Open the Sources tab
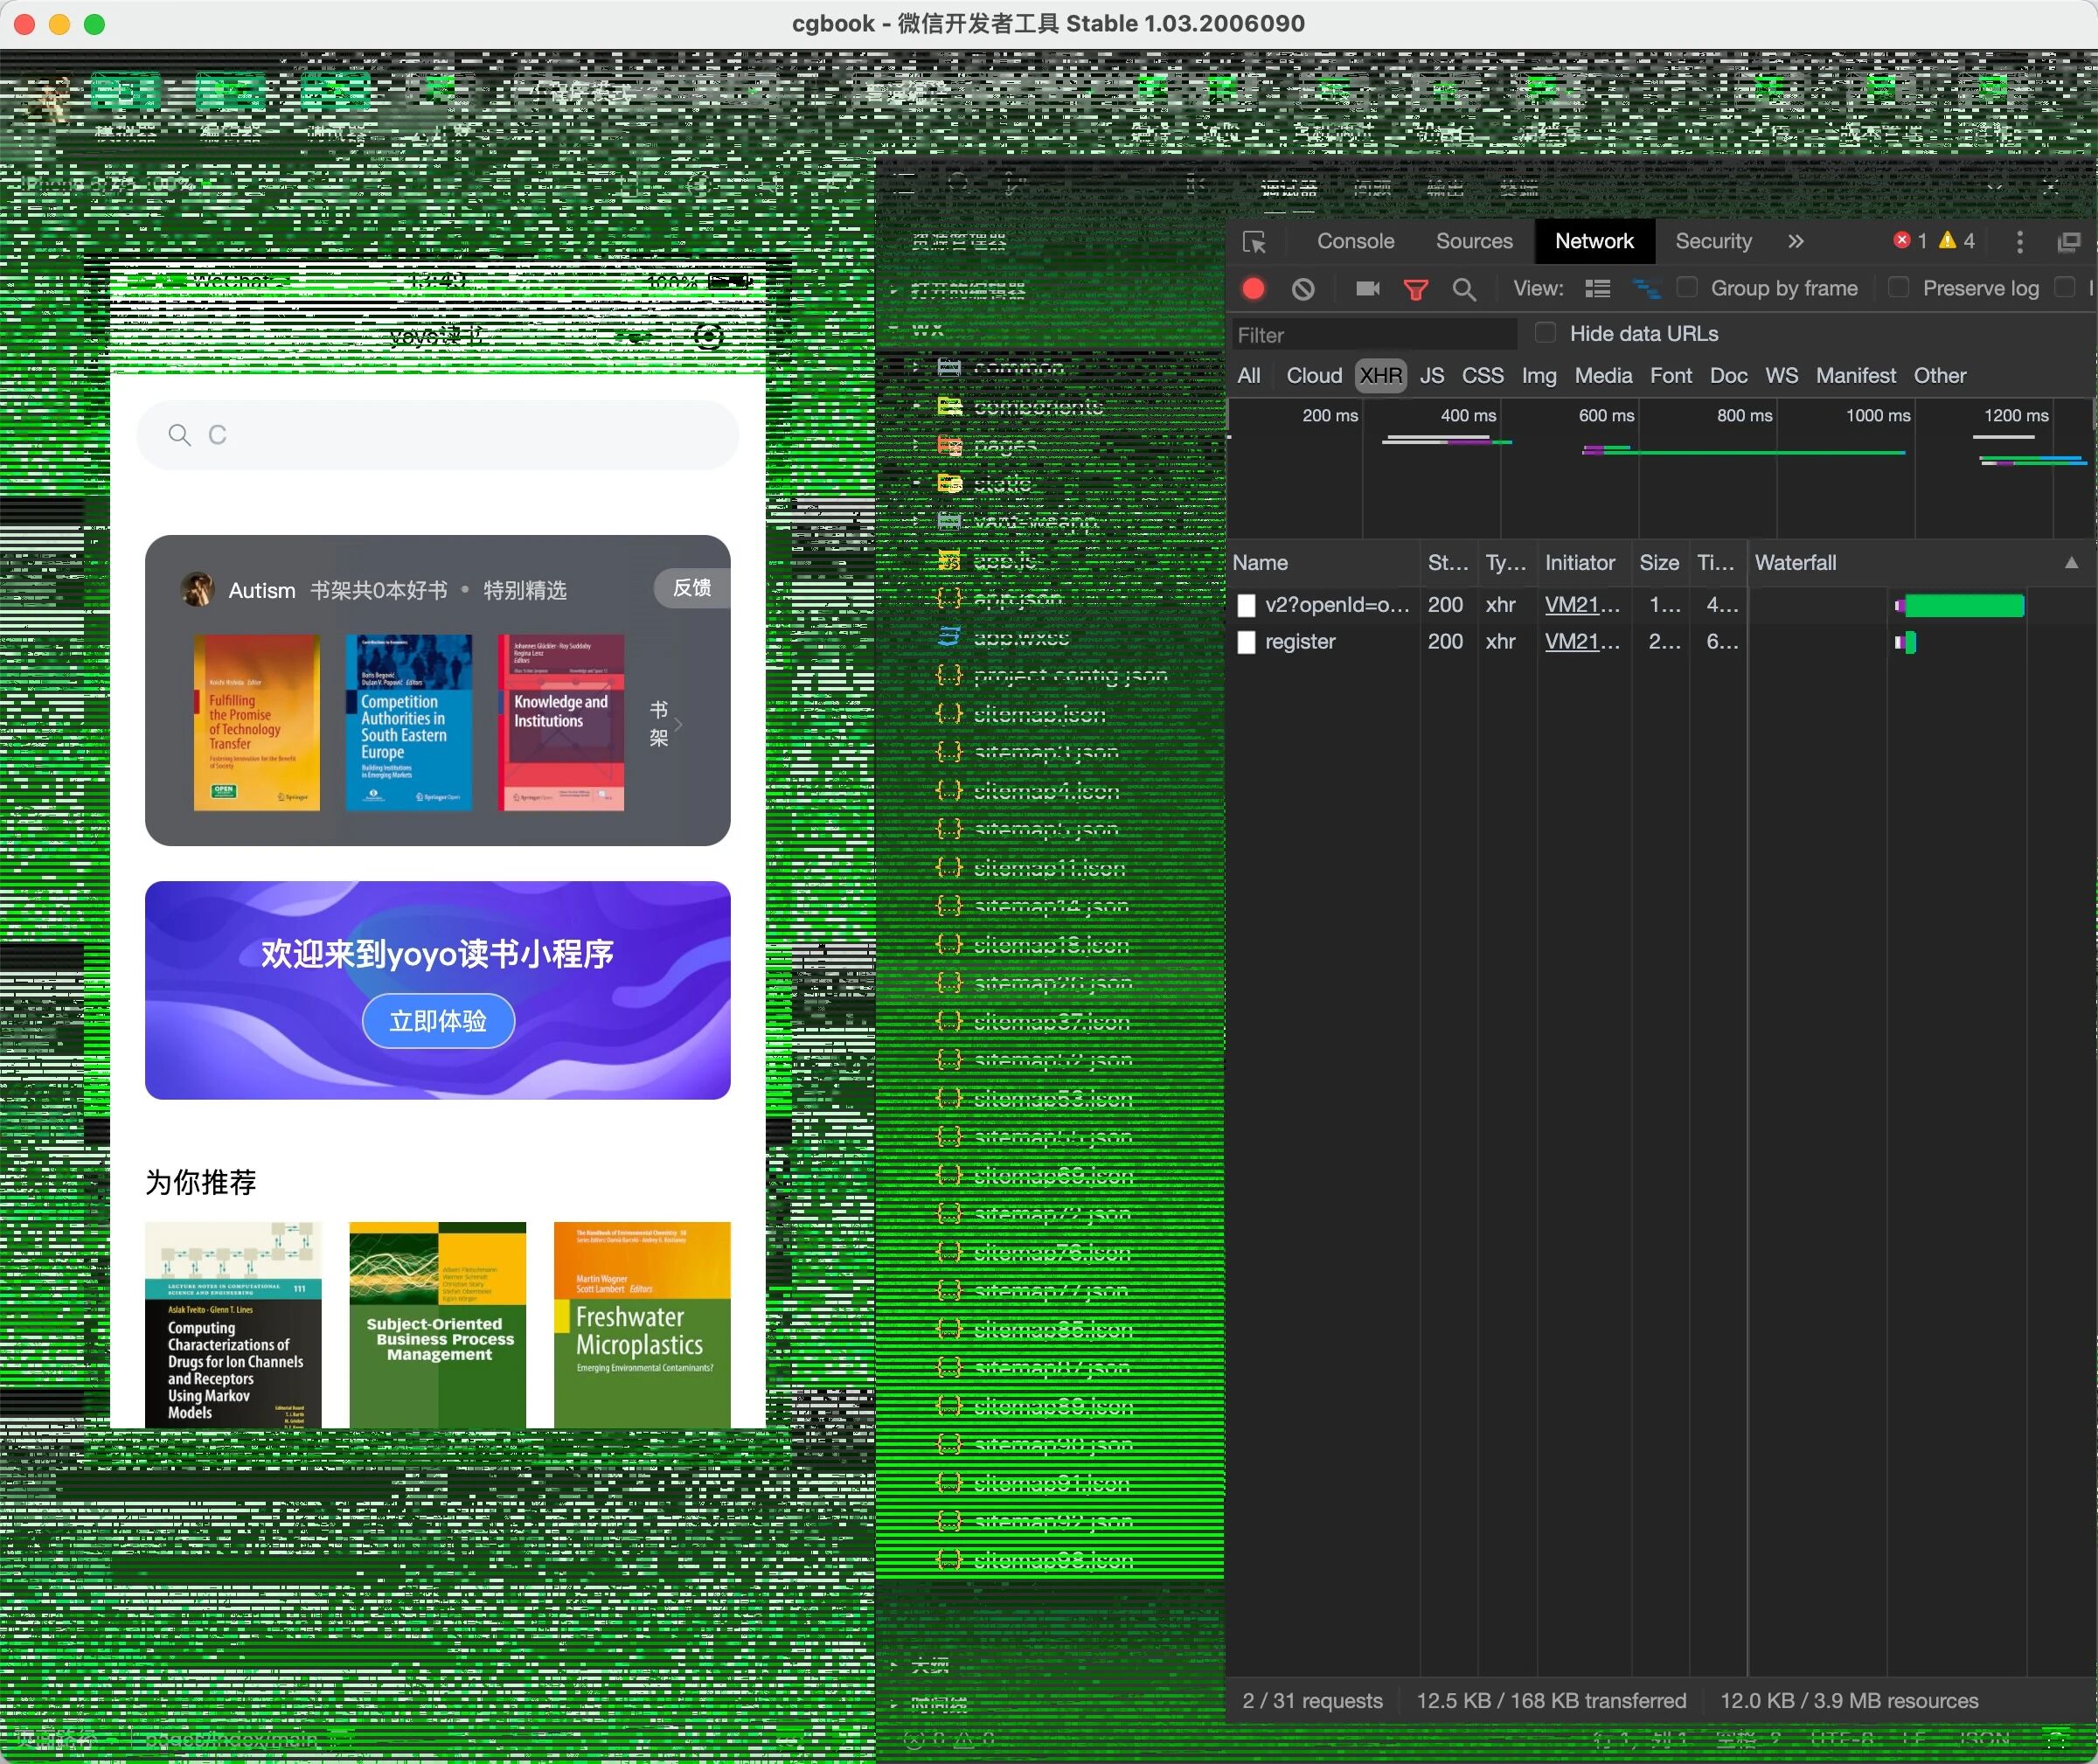Image resolution: width=2098 pixels, height=1764 pixels. point(1474,241)
